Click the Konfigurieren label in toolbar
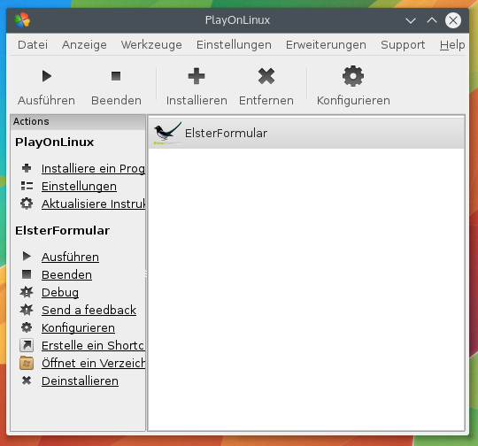Image resolution: width=478 pixels, height=446 pixels. (x=353, y=101)
